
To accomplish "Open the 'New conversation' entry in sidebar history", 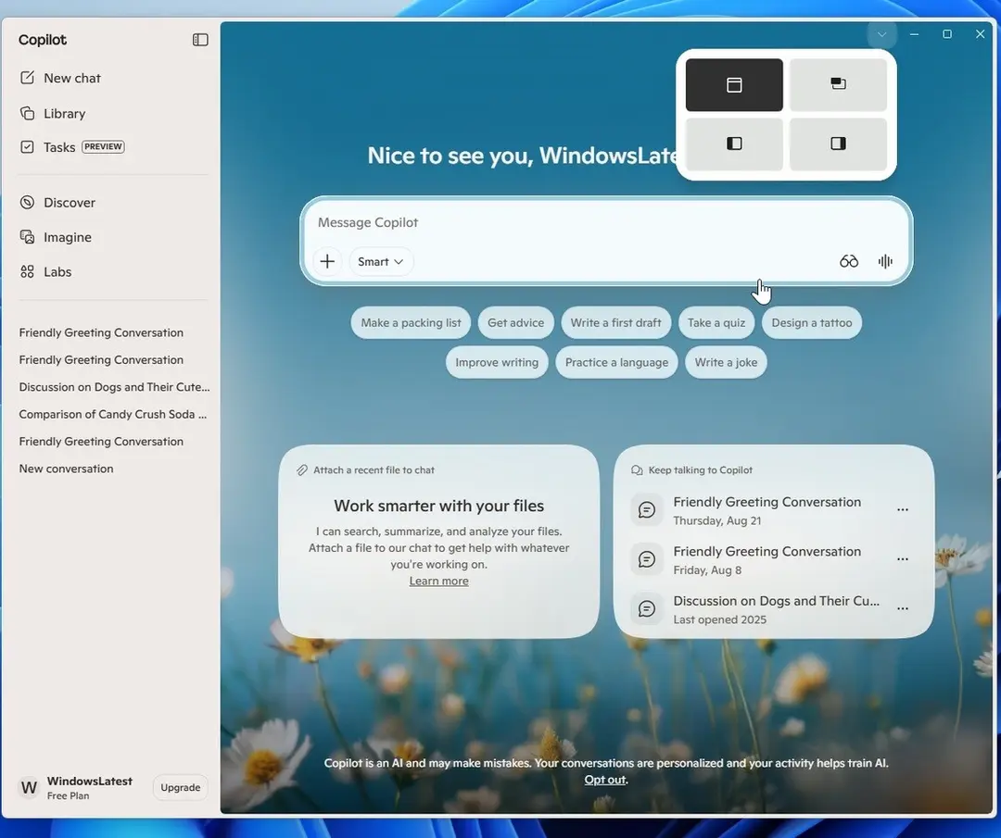I will pyautogui.click(x=67, y=469).
